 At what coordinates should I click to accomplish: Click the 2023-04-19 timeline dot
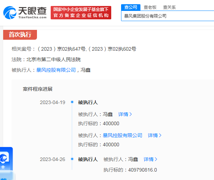pyautogui.click(x=72, y=102)
